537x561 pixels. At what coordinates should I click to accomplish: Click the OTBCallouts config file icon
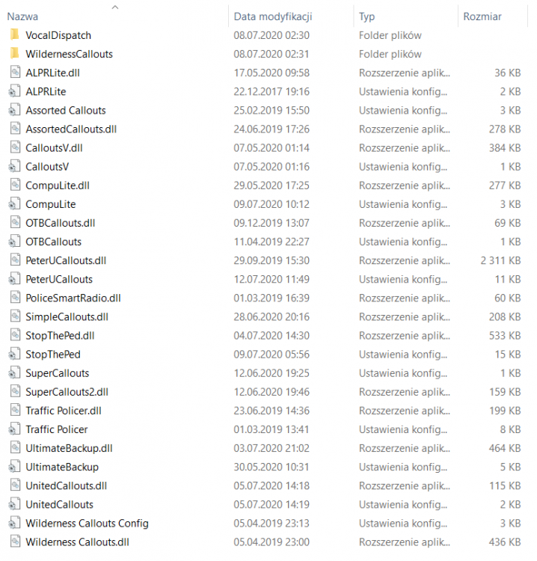click(x=15, y=242)
